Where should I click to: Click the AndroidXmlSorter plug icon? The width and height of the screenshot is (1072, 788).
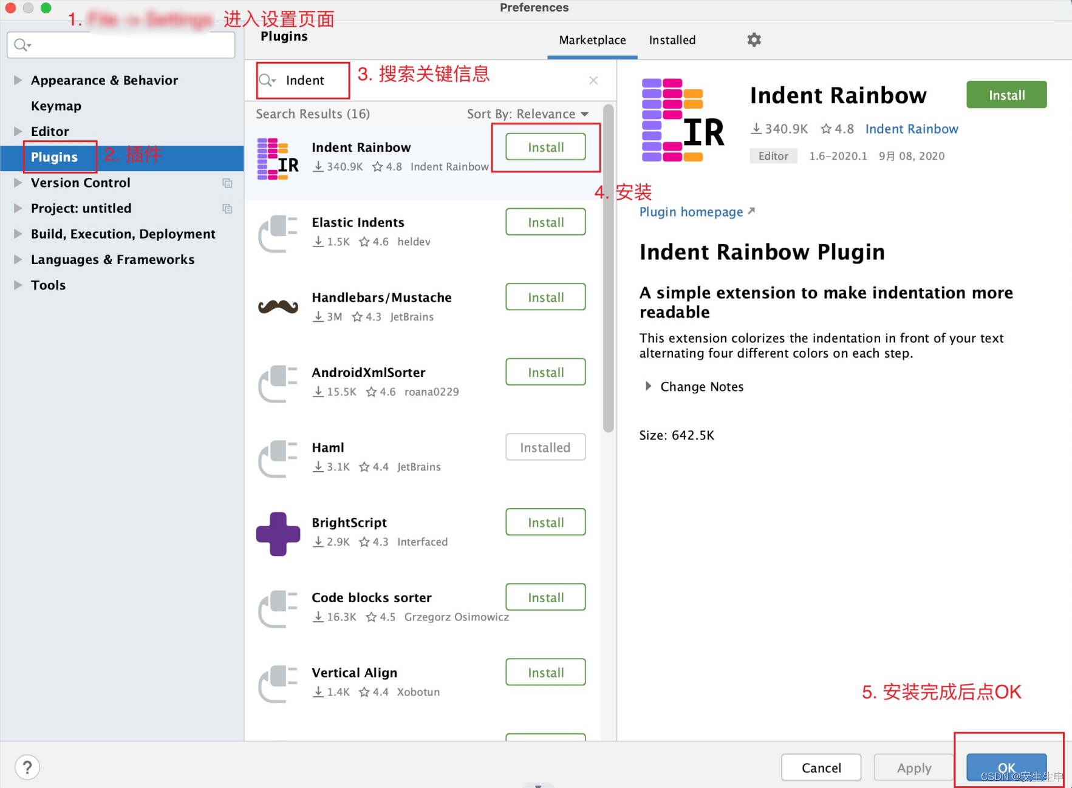(278, 384)
